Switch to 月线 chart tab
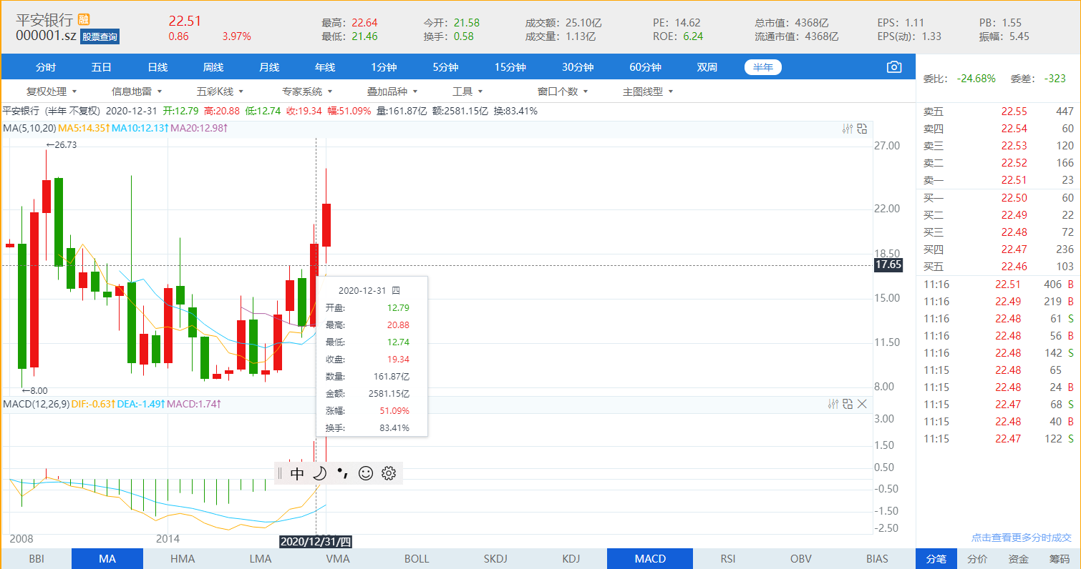Screen dimensions: 1081x569 point(269,67)
